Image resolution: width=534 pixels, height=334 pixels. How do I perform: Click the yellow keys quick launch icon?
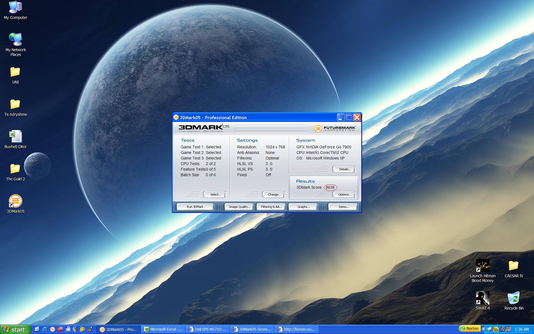82,329
